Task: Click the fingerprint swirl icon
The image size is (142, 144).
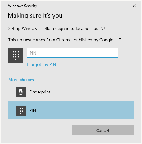Action: tap(21, 92)
